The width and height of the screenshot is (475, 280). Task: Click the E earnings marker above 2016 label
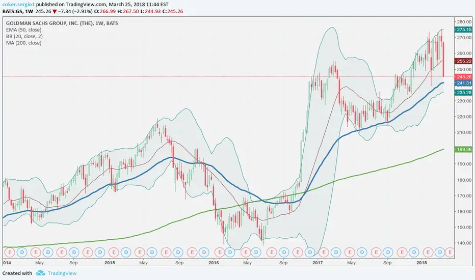(220, 252)
